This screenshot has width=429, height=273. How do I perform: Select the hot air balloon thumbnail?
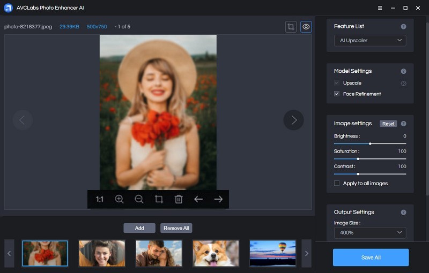pos(273,253)
